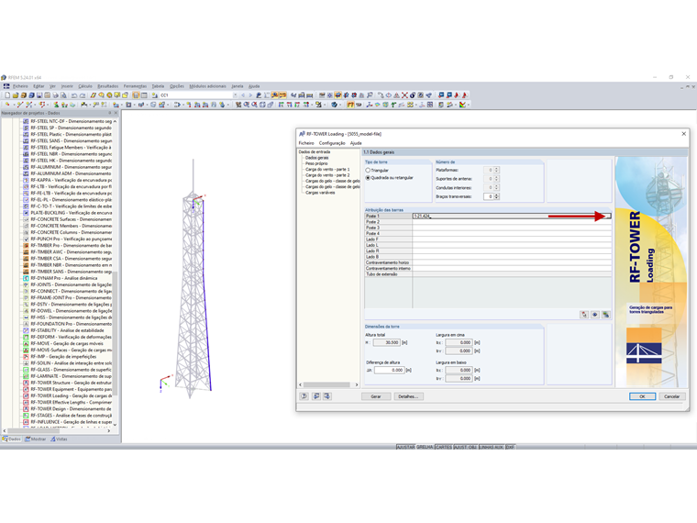Click the next load case arrow
This screenshot has height=523, width=697.
[250, 95]
